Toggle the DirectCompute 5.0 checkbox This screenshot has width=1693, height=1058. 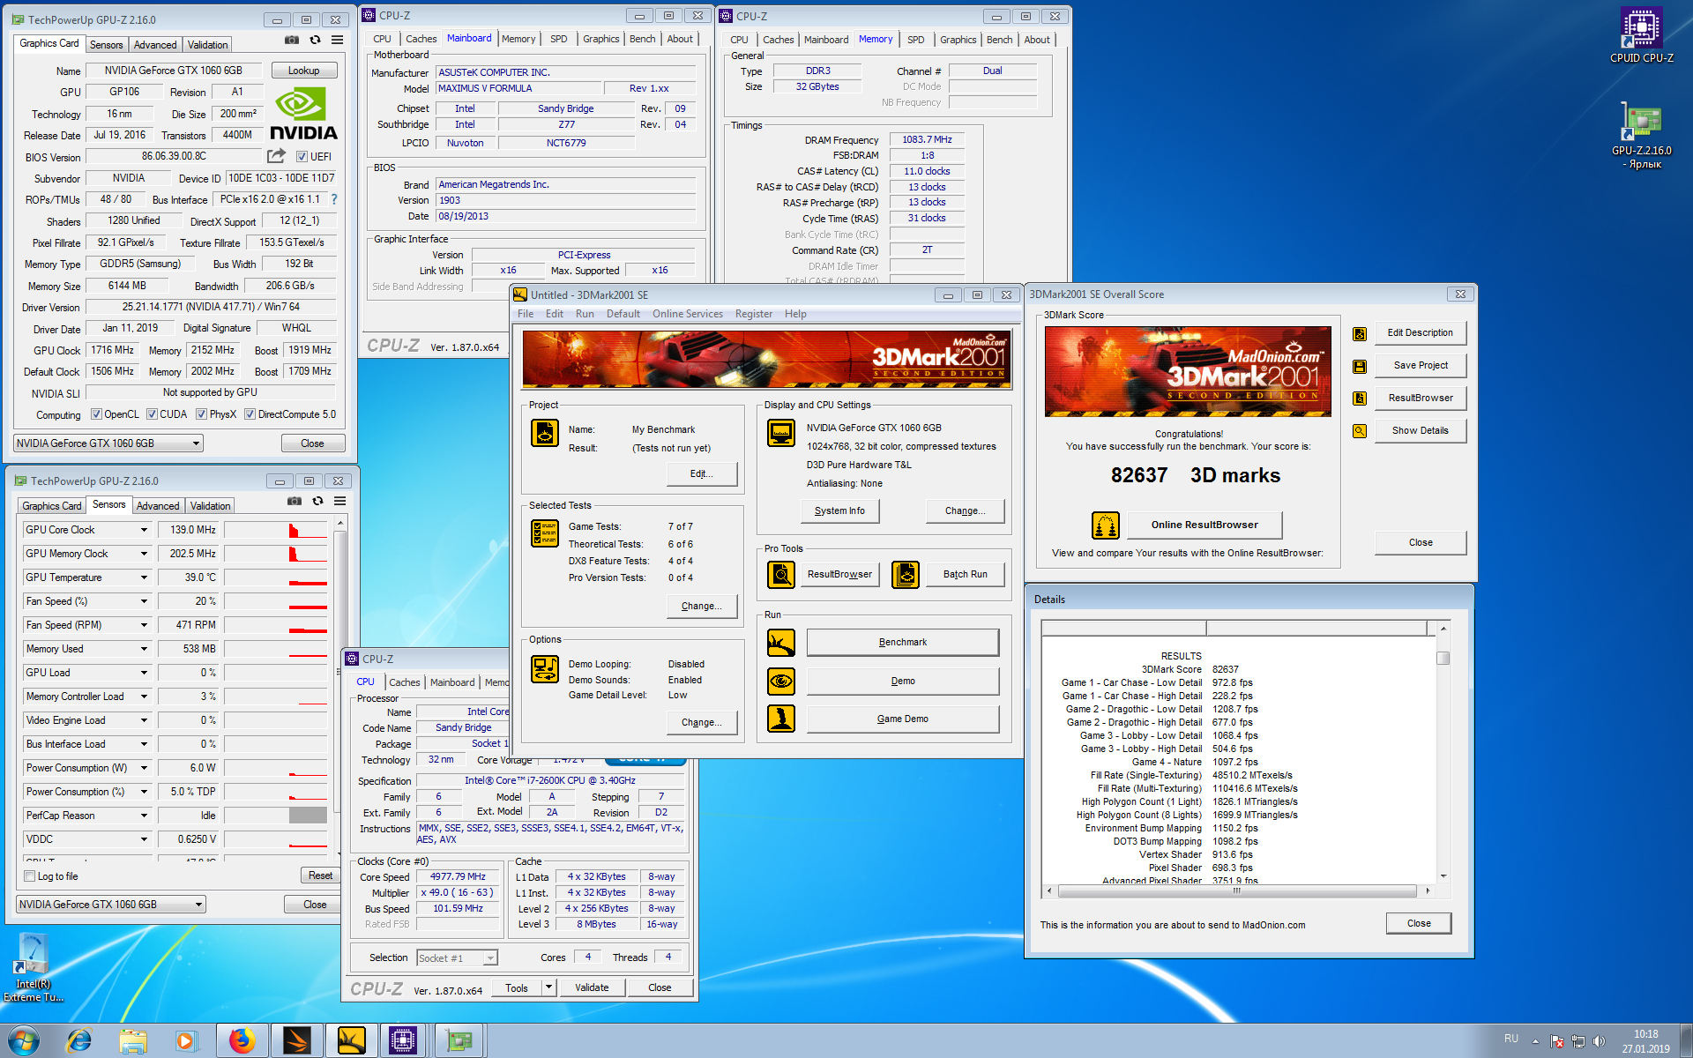[250, 414]
